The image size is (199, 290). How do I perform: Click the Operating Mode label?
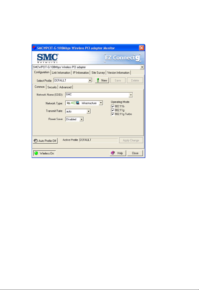tap(120, 102)
